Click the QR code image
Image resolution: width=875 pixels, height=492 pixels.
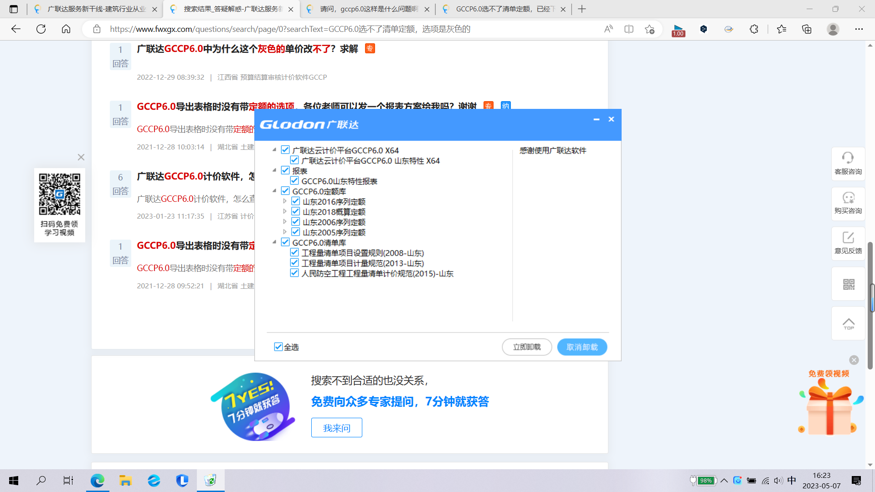click(x=59, y=194)
